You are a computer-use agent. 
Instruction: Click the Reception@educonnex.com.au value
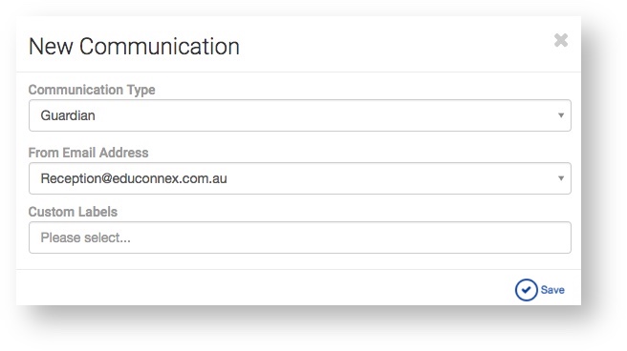click(134, 178)
